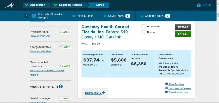Switch to the Compare plans tab
The width and height of the screenshot is (219, 103).
[x=155, y=16]
